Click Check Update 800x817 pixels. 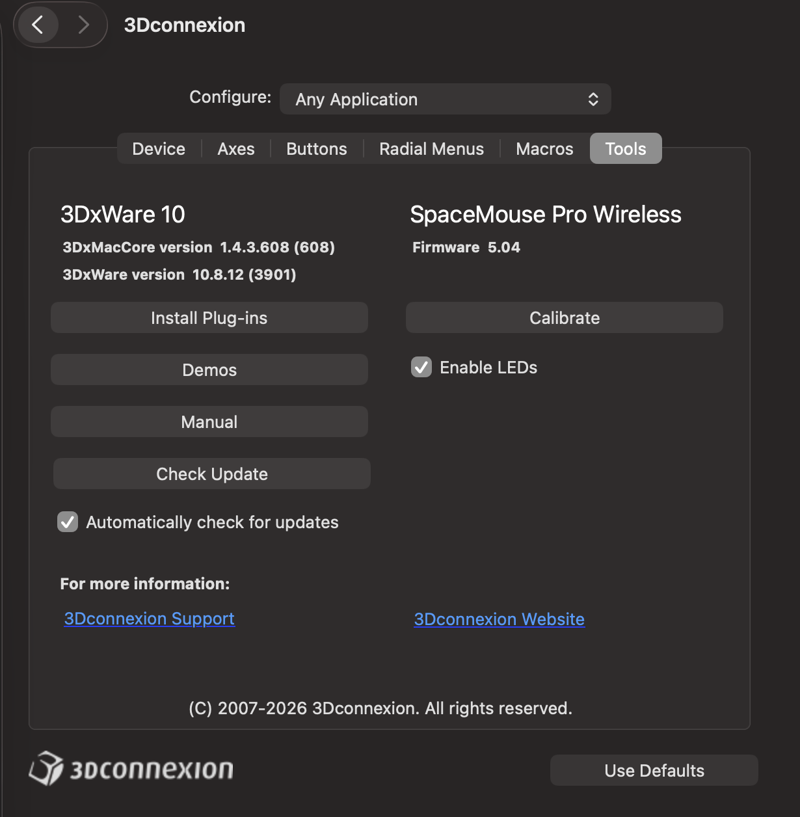212,474
